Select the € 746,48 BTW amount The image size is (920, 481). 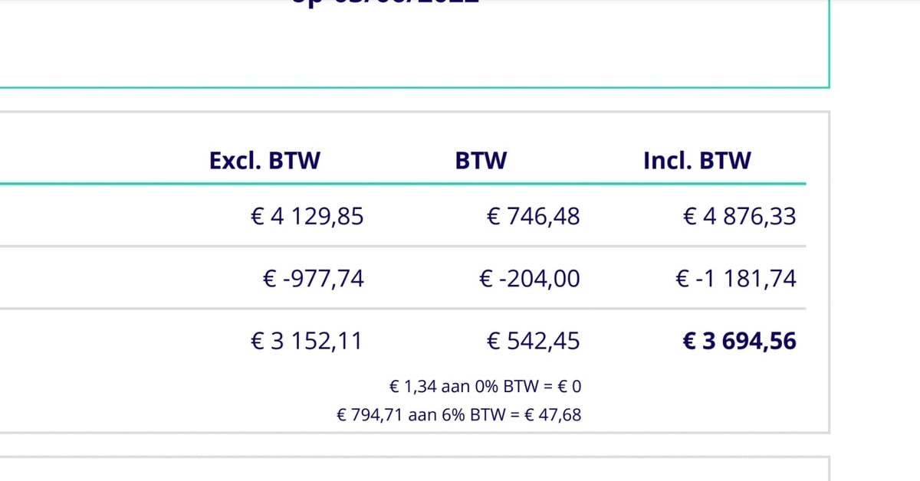point(533,217)
